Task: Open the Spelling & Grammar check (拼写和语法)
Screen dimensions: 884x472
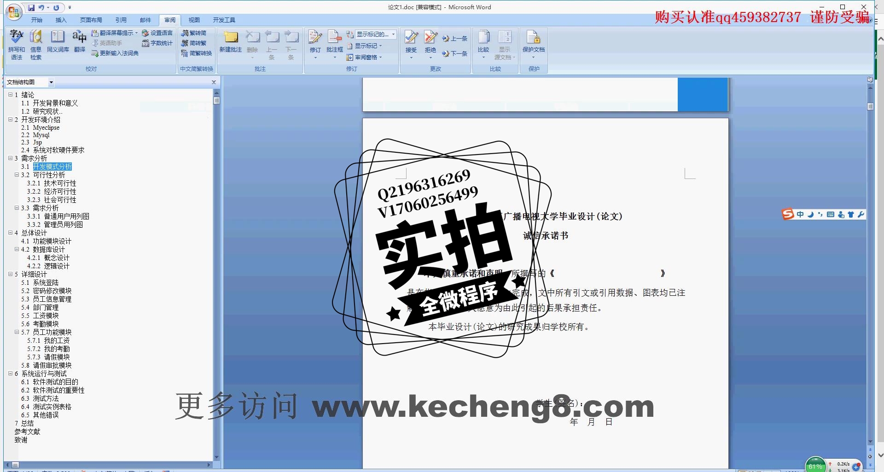Action: pos(17,45)
